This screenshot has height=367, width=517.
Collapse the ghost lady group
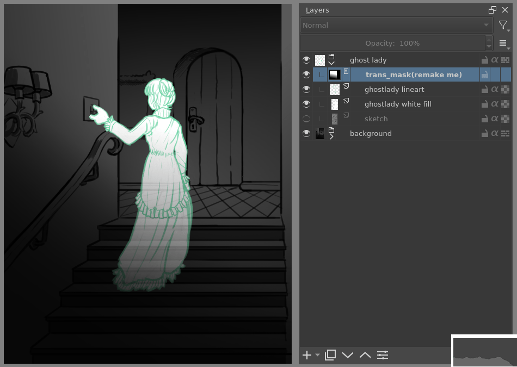click(x=331, y=63)
